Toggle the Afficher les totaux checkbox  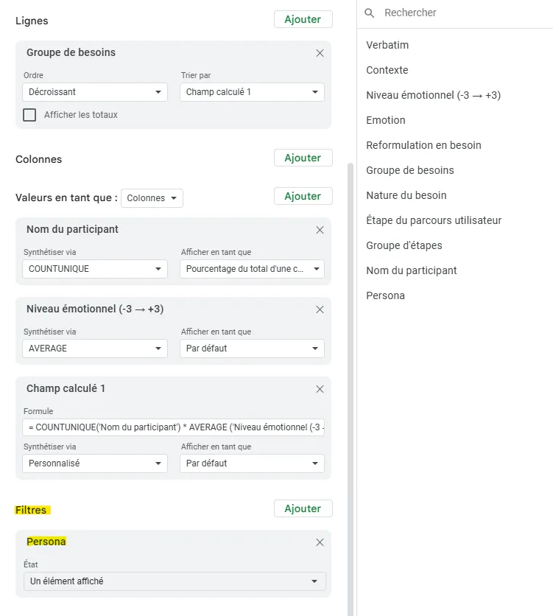pyautogui.click(x=29, y=115)
